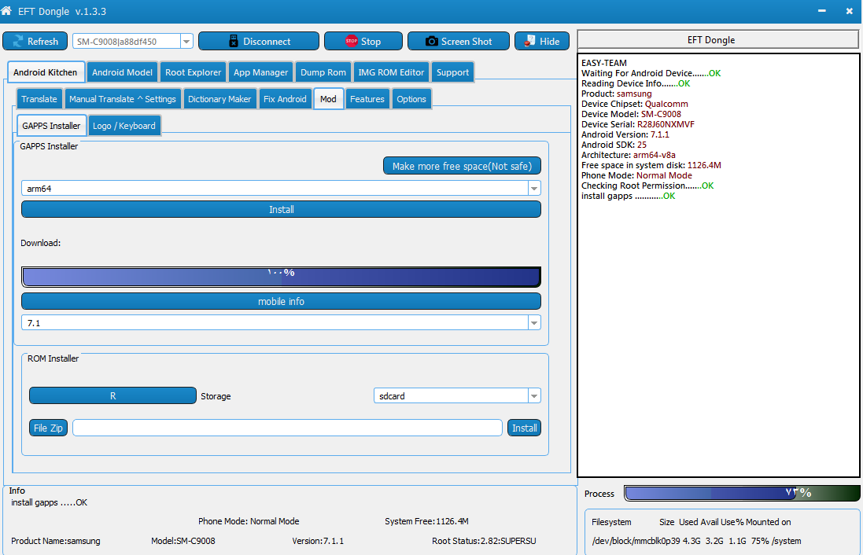
Task: Click the camera icon on Screen Shot
Action: point(432,41)
